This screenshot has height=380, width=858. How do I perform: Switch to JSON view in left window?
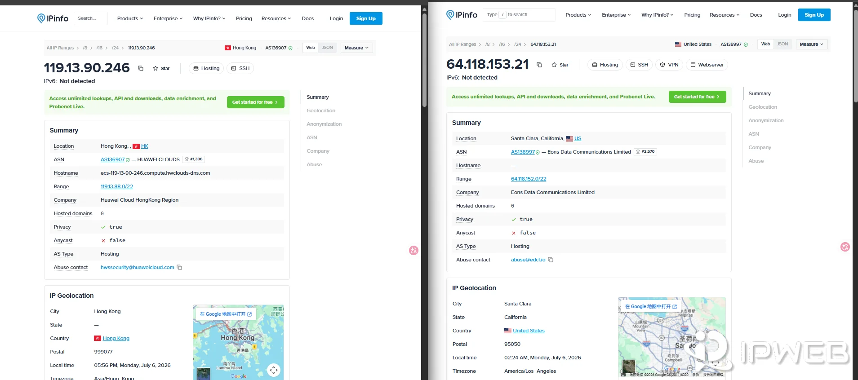(327, 48)
